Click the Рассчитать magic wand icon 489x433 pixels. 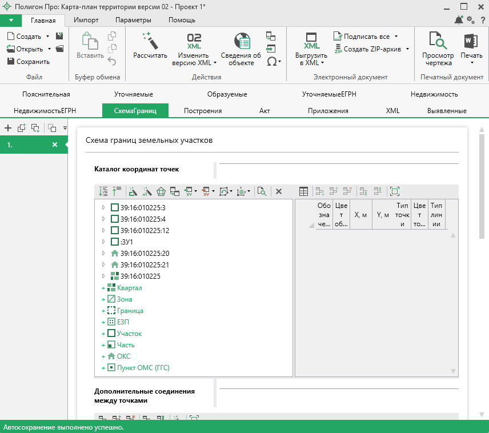[x=150, y=41]
